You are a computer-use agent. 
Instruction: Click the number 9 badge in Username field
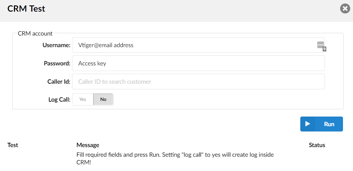tap(324, 49)
